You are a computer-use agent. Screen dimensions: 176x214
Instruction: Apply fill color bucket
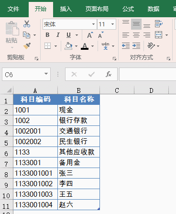68,46
